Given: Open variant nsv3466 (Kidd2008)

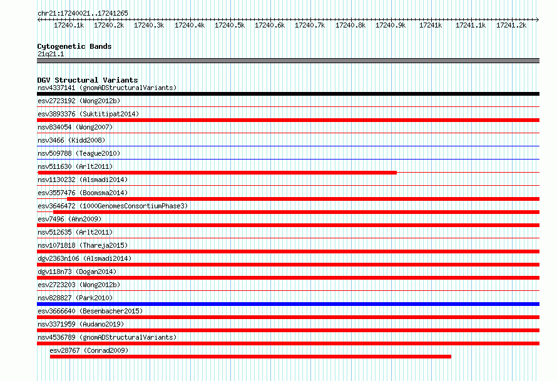Looking at the screenshot, I should click(71, 140).
